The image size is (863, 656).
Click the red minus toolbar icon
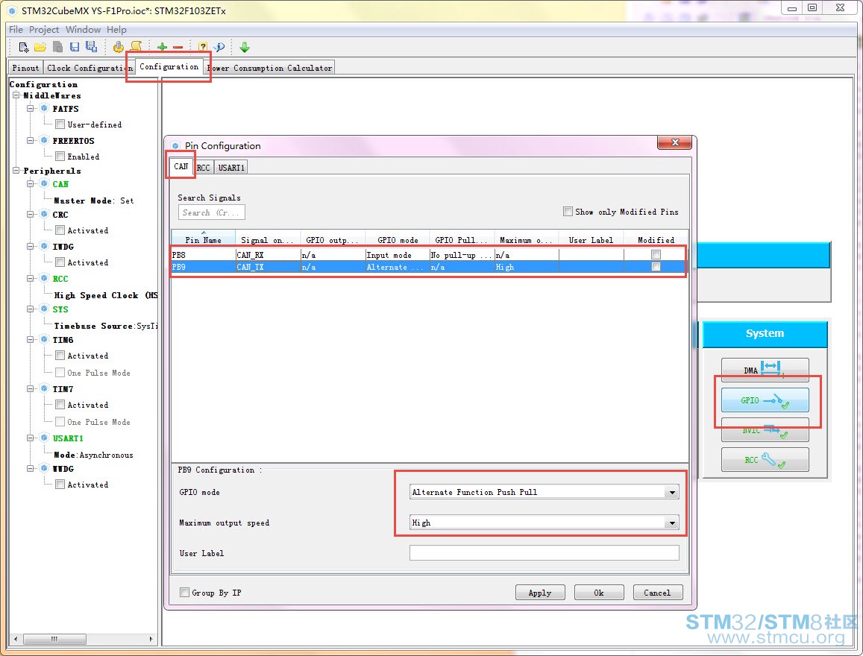point(178,47)
